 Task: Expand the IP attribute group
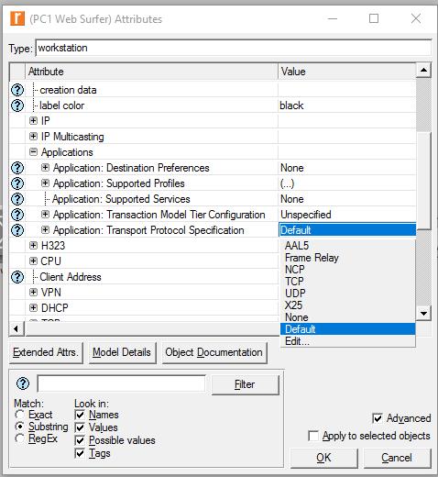pyautogui.click(x=33, y=121)
